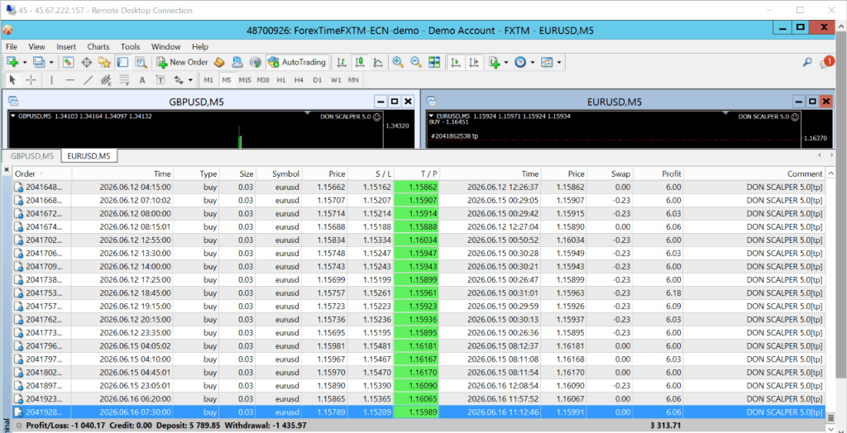Toggle the H4 timeframe
Screen dimensions: 847x433
click(x=299, y=80)
